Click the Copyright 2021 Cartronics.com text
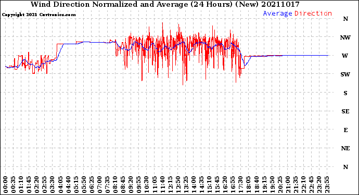359x195 pixels. tap(39, 15)
